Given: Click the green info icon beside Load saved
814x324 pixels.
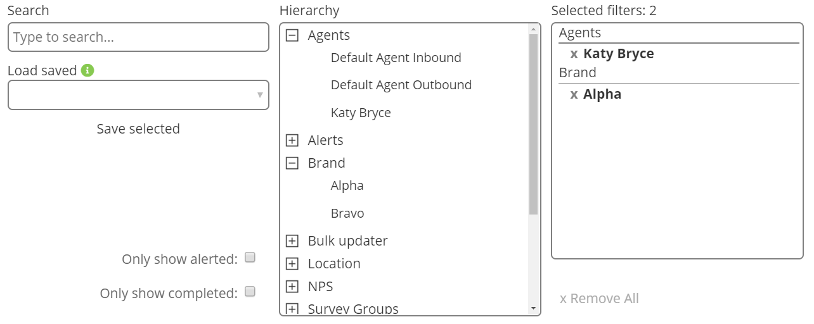Looking at the screenshot, I should click(x=87, y=70).
